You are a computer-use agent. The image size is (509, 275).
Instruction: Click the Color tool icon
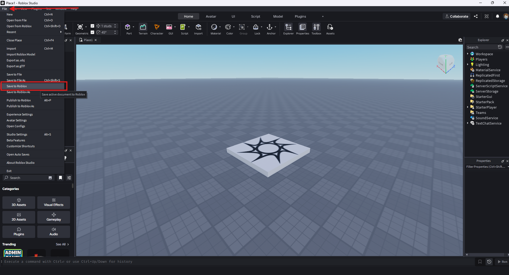228,27
